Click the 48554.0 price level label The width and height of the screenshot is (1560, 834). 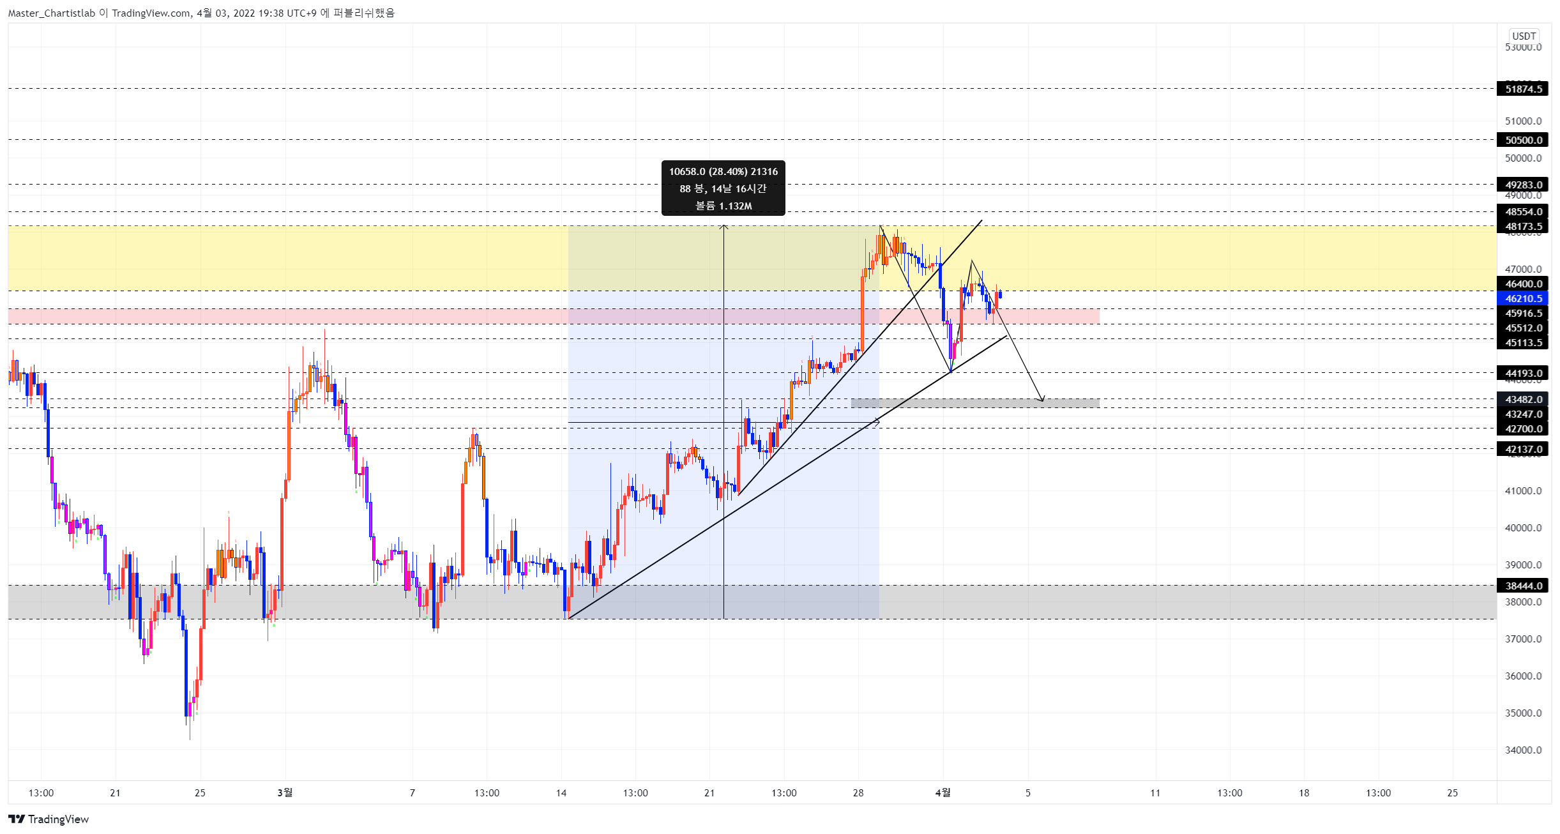click(x=1523, y=211)
